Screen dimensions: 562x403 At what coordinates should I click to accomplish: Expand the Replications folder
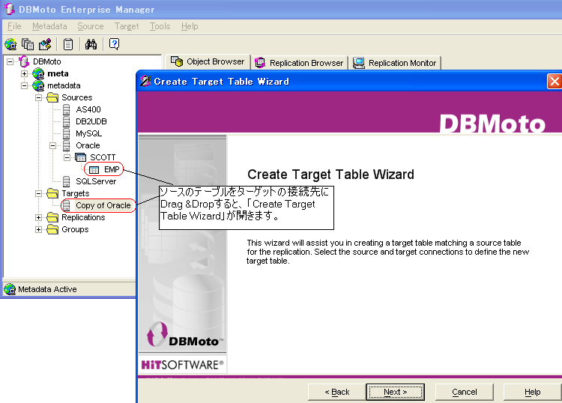[x=38, y=218]
